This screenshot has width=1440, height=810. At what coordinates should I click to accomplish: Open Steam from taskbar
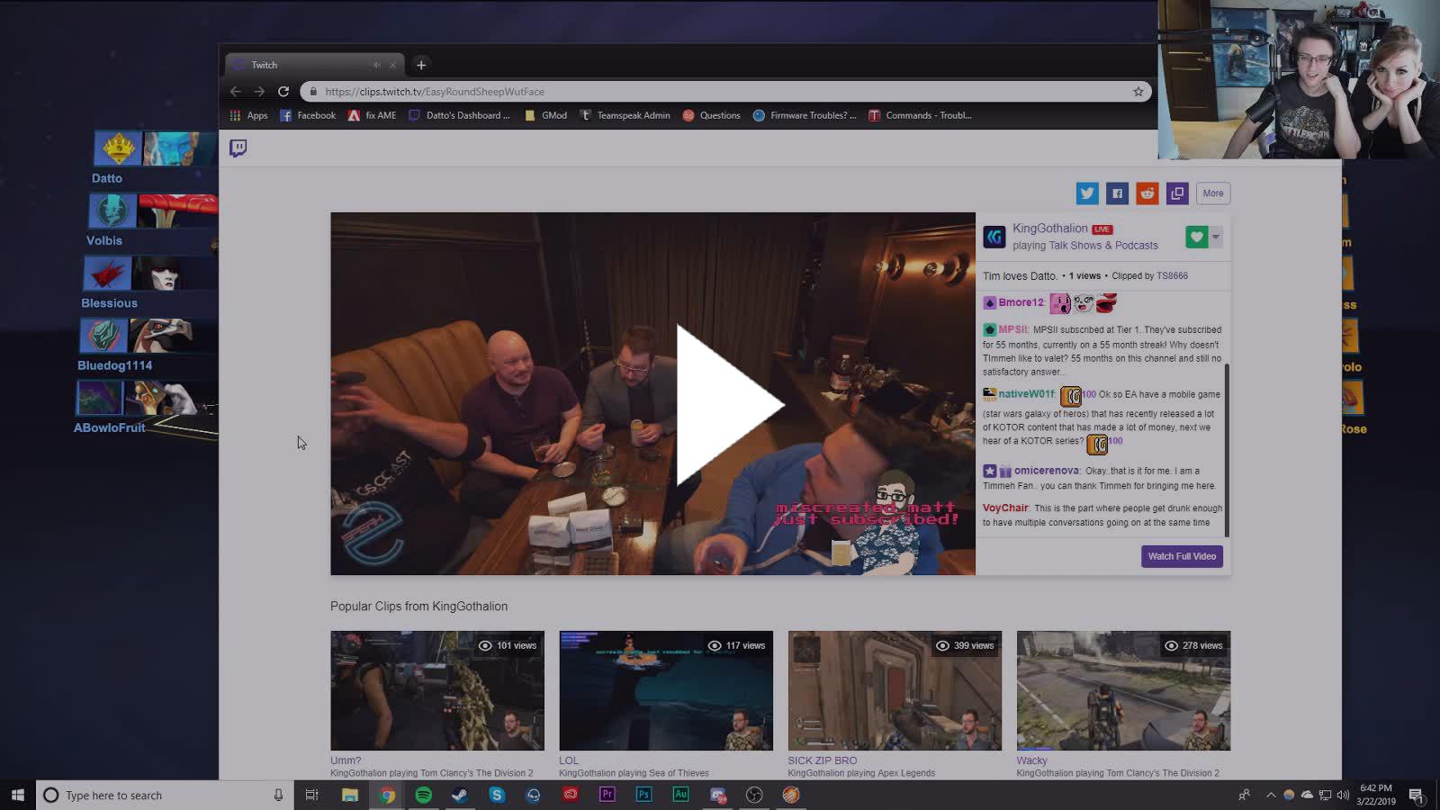point(460,795)
